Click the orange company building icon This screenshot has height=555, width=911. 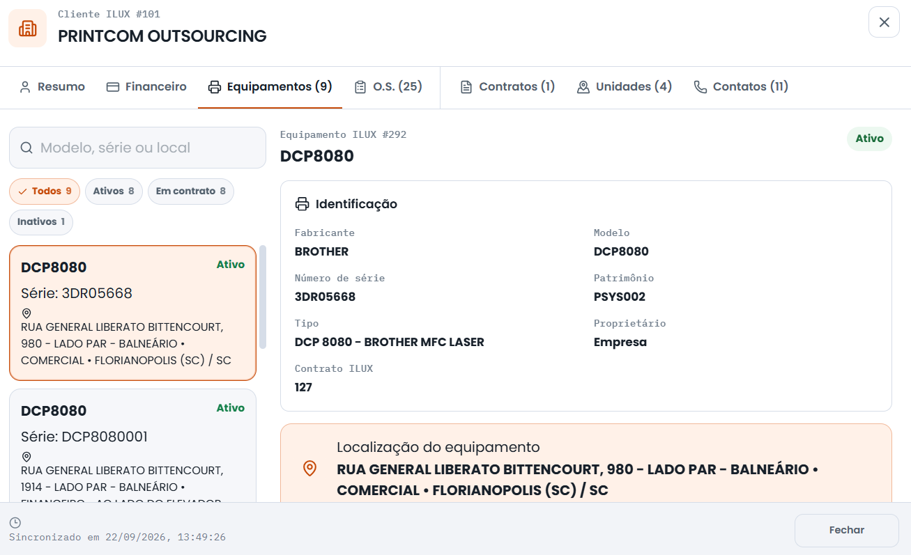click(x=27, y=29)
